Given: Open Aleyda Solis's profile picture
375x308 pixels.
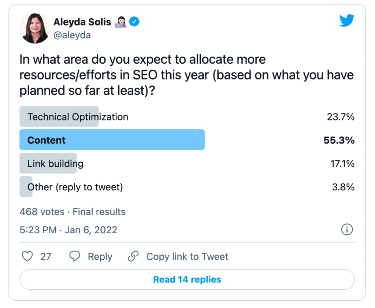Looking at the screenshot, I should click(35, 28).
